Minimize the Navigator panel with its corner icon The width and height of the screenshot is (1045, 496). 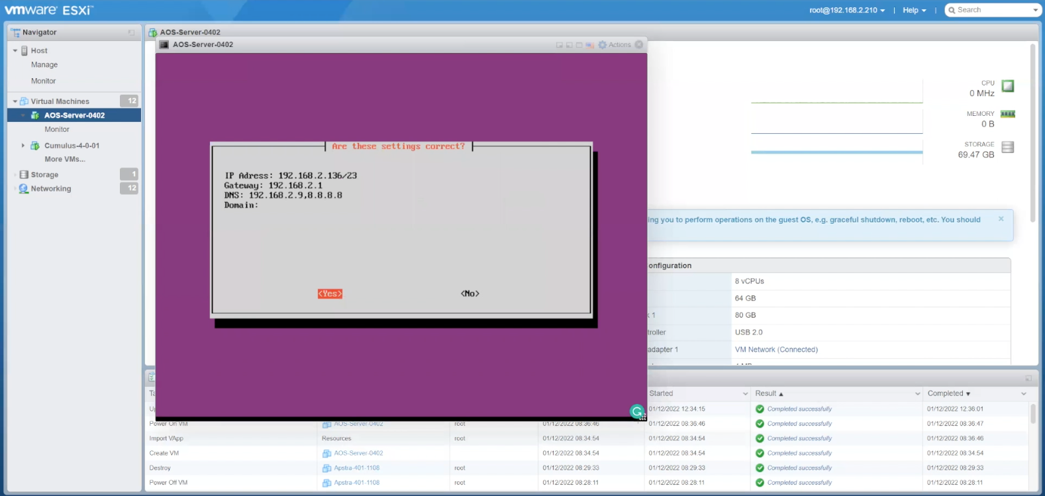coord(131,32)
